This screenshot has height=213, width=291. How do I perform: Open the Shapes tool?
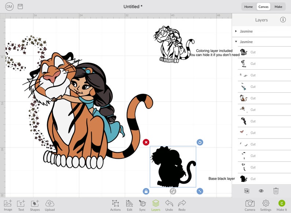(x=35, y=205)
